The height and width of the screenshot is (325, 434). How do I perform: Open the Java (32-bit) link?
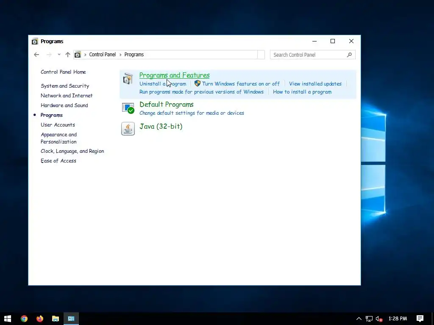[x=161, y=126]
